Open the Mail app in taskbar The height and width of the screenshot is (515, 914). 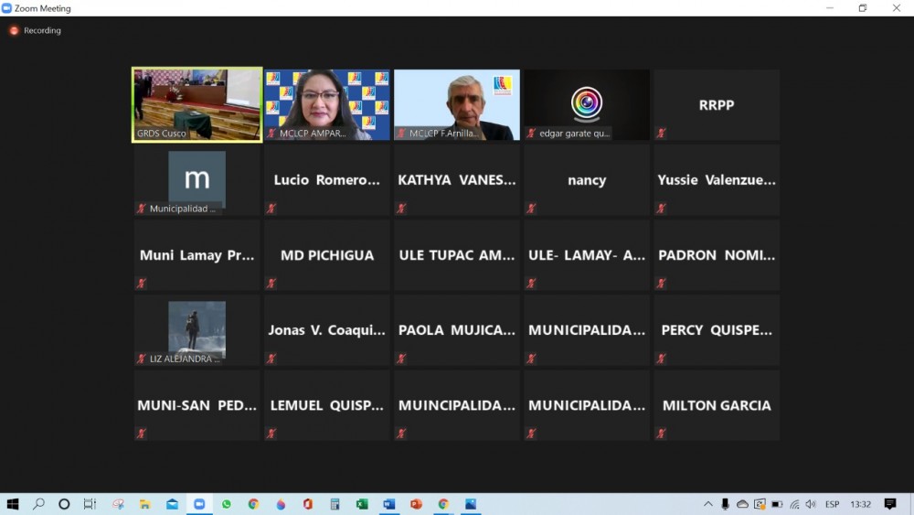click(x=172, y=504)
